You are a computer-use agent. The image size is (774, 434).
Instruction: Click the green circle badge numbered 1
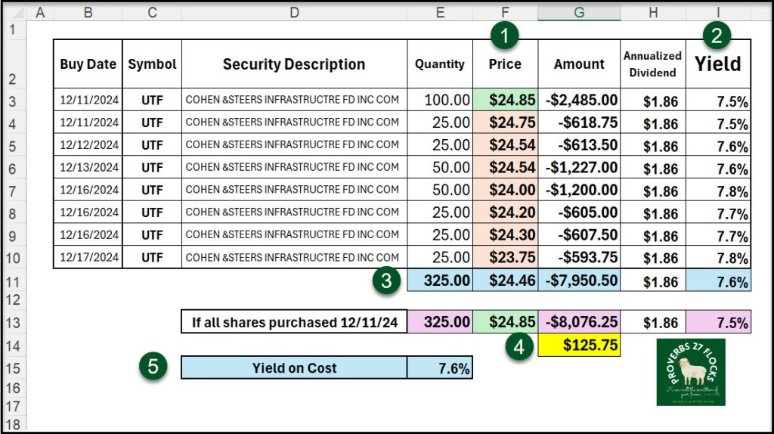(505, 35)
